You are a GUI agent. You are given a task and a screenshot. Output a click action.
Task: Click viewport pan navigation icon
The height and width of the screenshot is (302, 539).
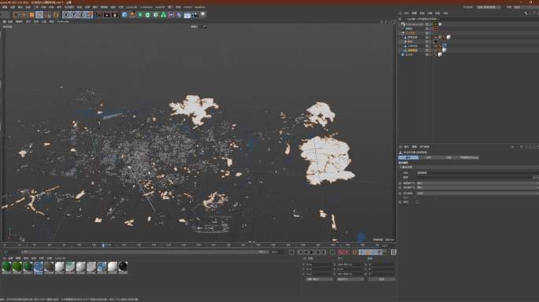[381, 21]
